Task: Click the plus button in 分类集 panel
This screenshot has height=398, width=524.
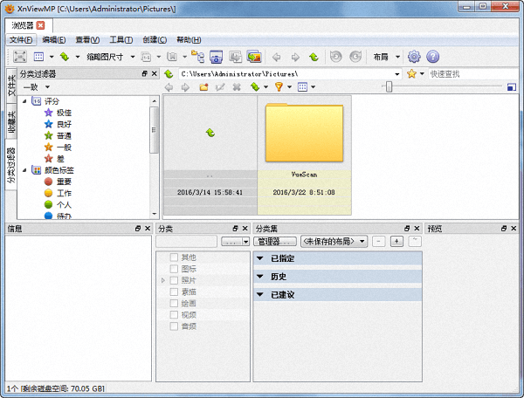Action: point(396,241)
